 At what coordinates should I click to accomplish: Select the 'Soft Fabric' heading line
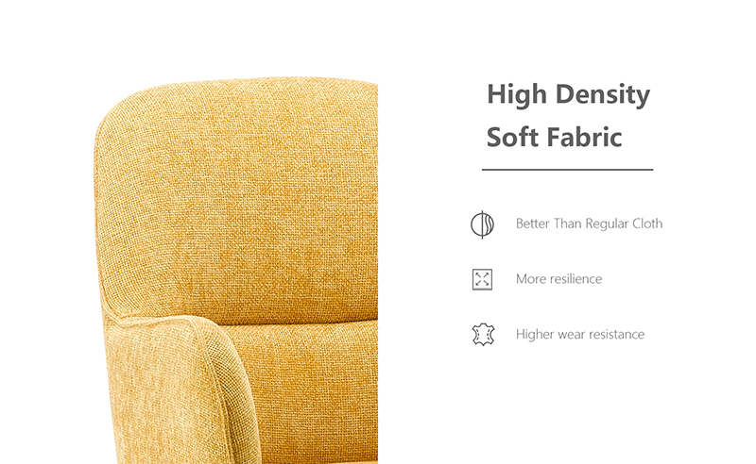click(554, 137)
